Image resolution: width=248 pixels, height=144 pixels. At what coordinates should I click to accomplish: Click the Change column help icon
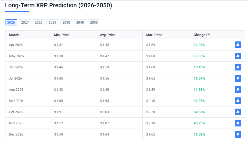point(208,35)
